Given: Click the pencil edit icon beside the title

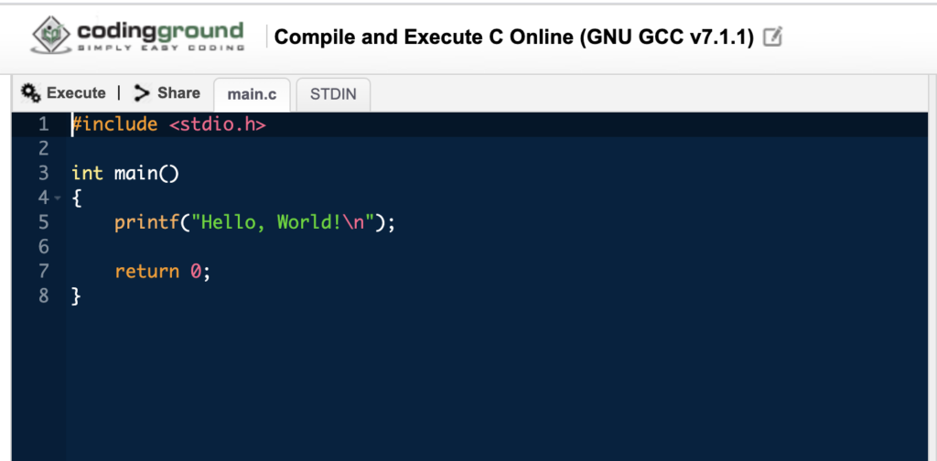Looking at the screenshot, I should coord(772,38).
